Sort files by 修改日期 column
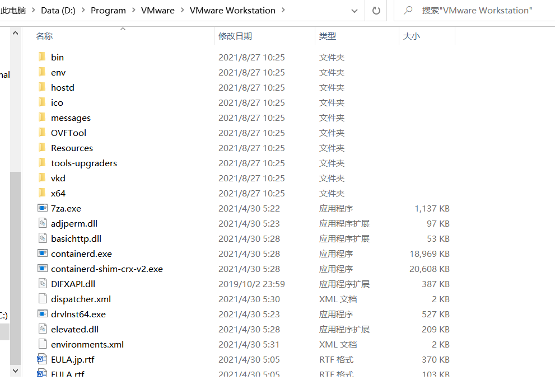The width and height of the screenshot is (555, 380). point(235,36)
